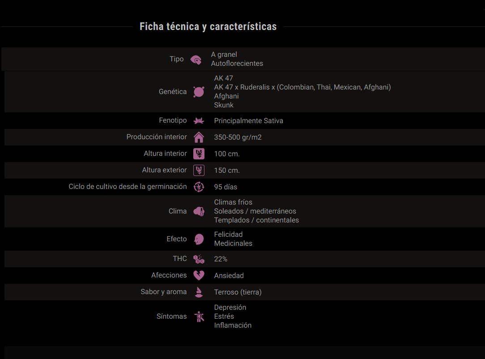Click the Terroso (tierra) flavor value
This screenshot has height=359, width=485.
(x=238, y=292)
